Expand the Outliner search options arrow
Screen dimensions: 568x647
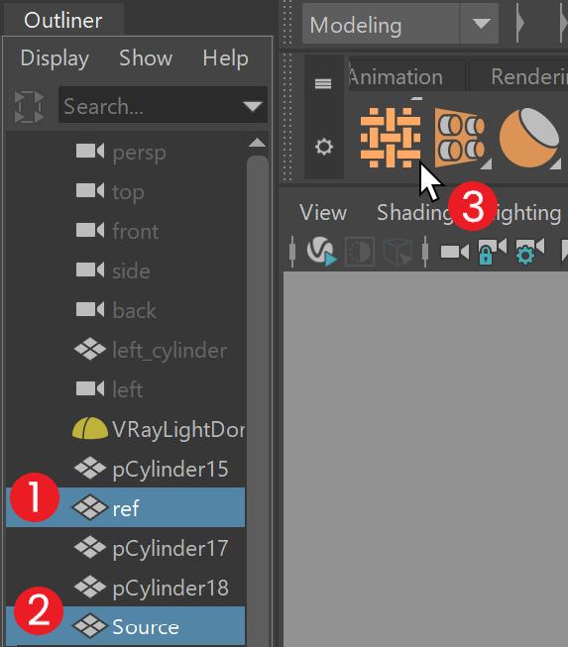pyautogui.click(x=252, y=106)
